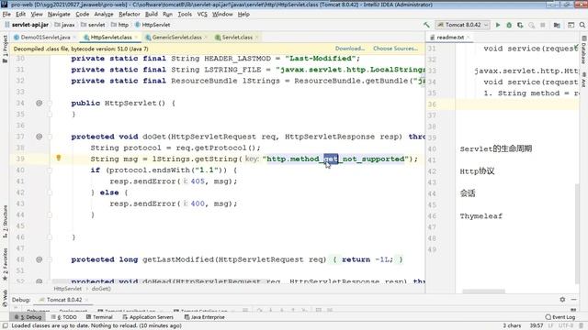588x330 pixels.
Task: Open the Web side tool window
Action: (5, 298)
